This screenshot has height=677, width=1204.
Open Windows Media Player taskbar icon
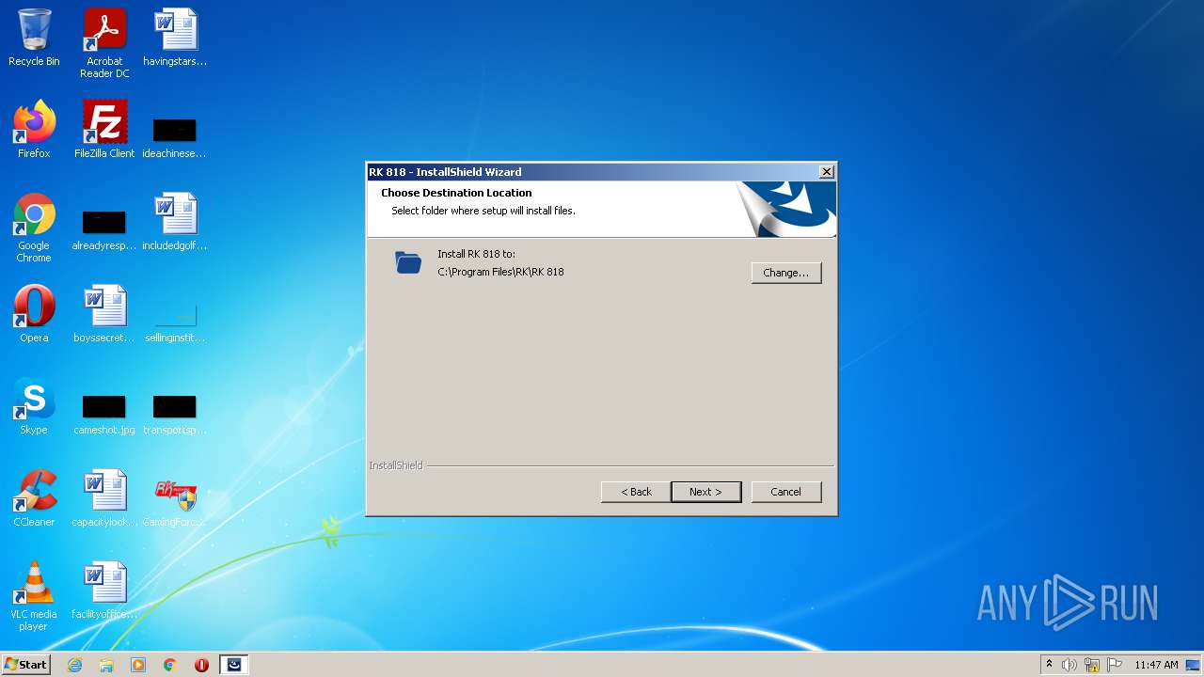(138, 665)
